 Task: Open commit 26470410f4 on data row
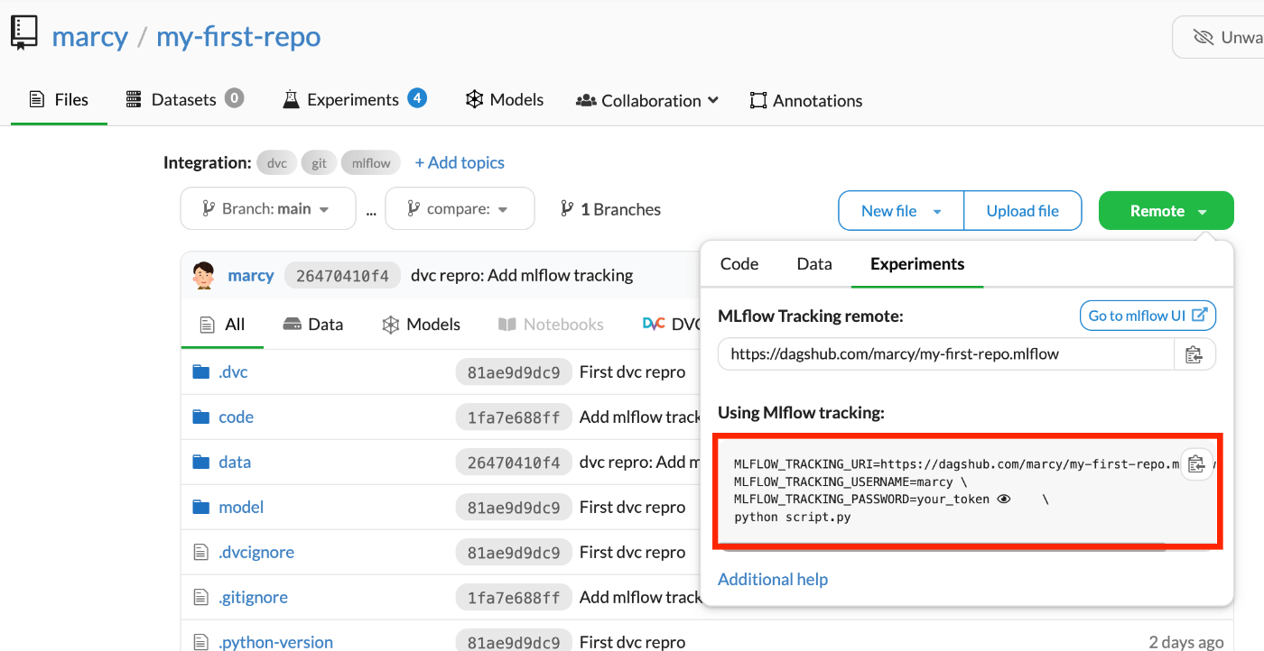[x=514, y=463]
